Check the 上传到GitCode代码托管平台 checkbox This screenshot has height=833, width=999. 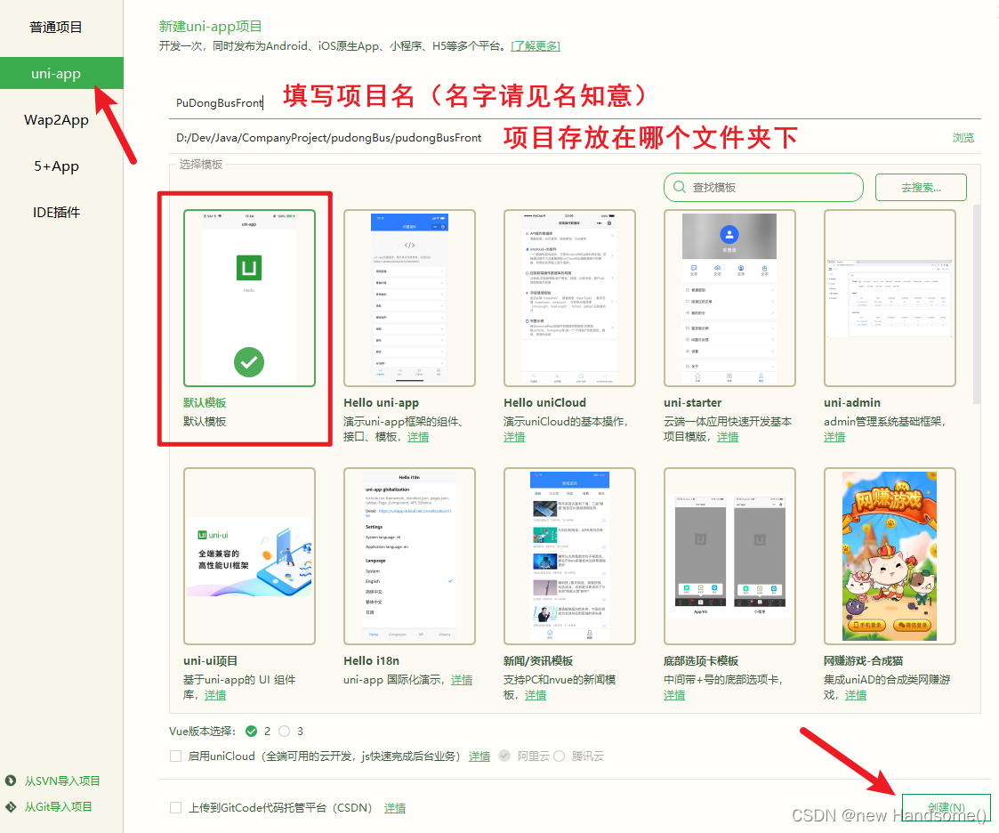[175, 807]
